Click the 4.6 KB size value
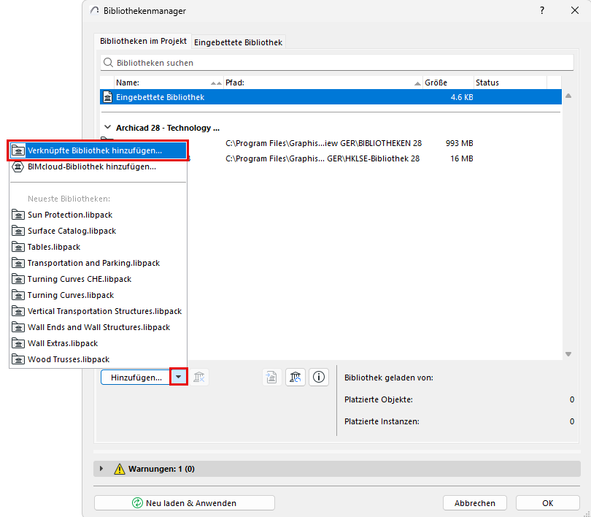The image size is (591, 517). (462, 97)
